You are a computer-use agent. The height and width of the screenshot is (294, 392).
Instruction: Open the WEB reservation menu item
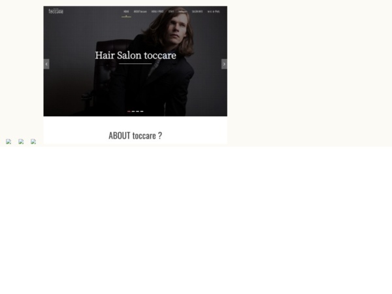(x=214, y=12)
